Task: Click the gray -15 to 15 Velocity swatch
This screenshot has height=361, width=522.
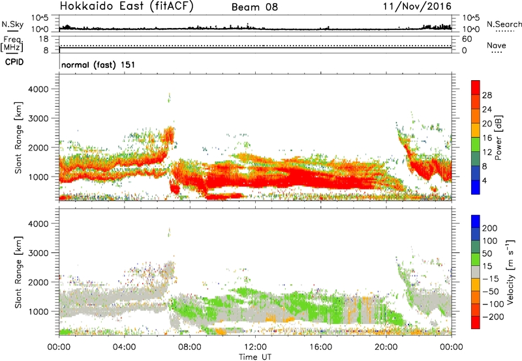Action: coord(476,272)
